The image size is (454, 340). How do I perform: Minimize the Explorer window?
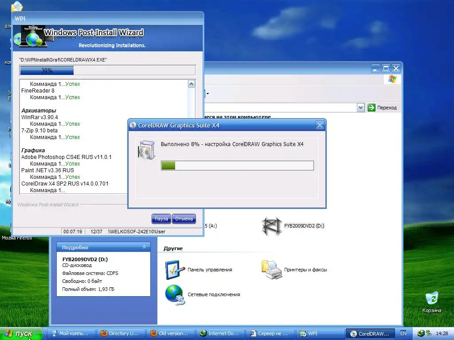pyautogui.click(x=376, y=69)
